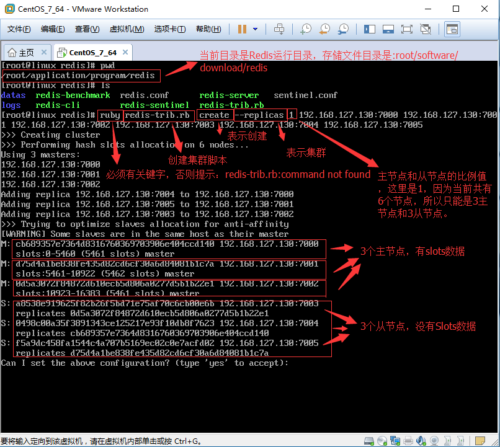500x447 pixels.
Task: Open the 查看(V) menu
Action: pyautogui.click(x=87, y=29)
